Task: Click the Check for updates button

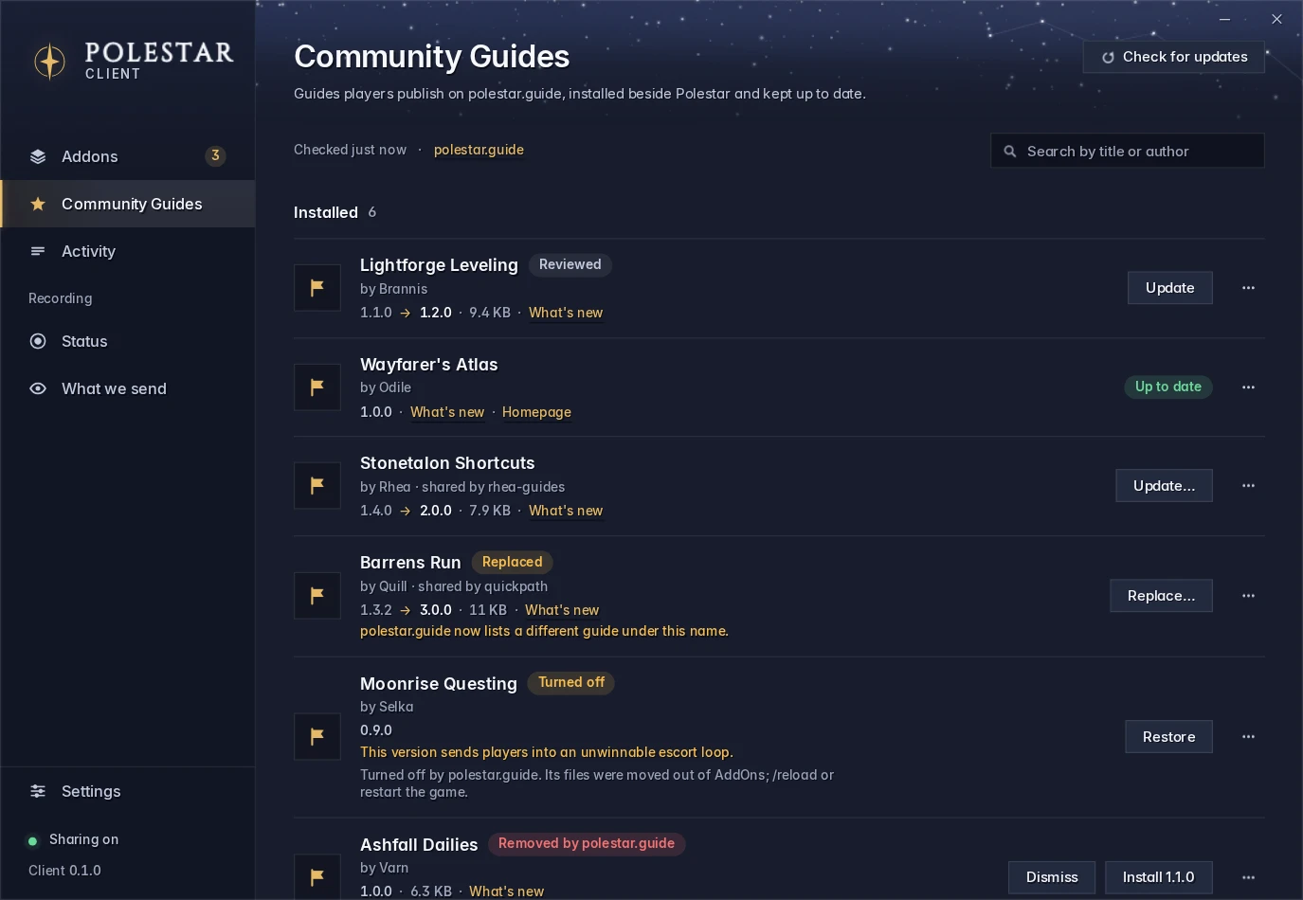Action: click(x=1174, y=57)
